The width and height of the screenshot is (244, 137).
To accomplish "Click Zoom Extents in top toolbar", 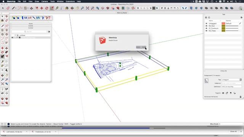I will click(x=87, y=8).
